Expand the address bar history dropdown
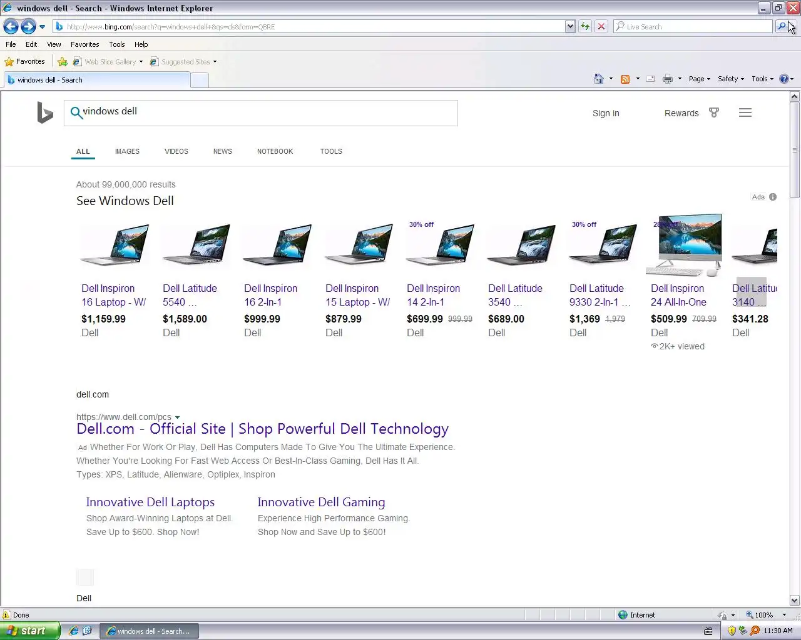This screenshot has width=801, height=640. (570, 27)
